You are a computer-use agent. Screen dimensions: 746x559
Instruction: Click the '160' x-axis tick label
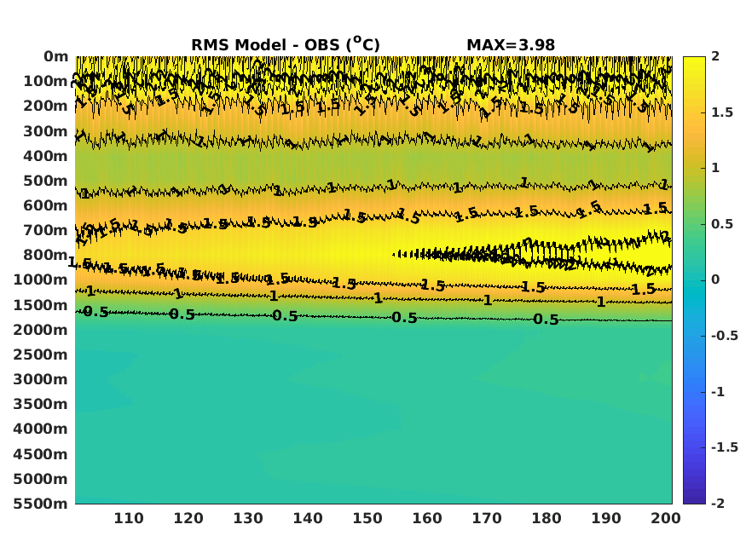pyautogui.click(x=427, y=518)
